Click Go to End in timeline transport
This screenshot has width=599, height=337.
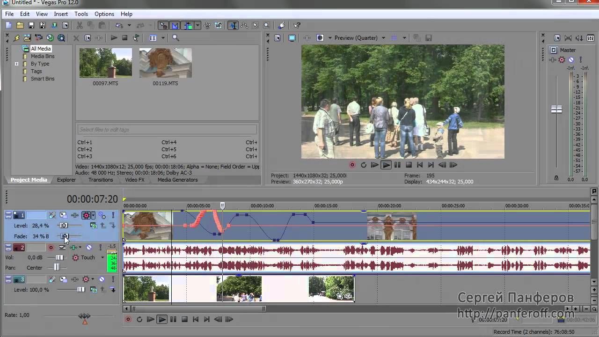207,319
